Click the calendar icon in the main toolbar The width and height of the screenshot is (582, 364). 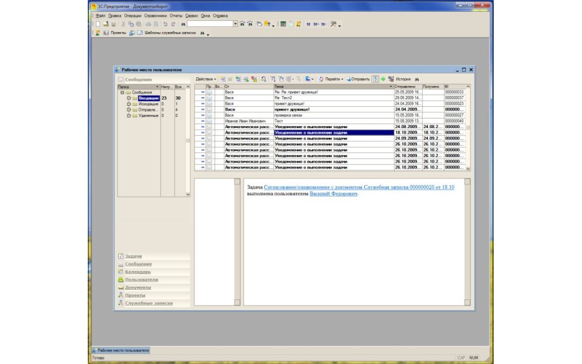291,24
